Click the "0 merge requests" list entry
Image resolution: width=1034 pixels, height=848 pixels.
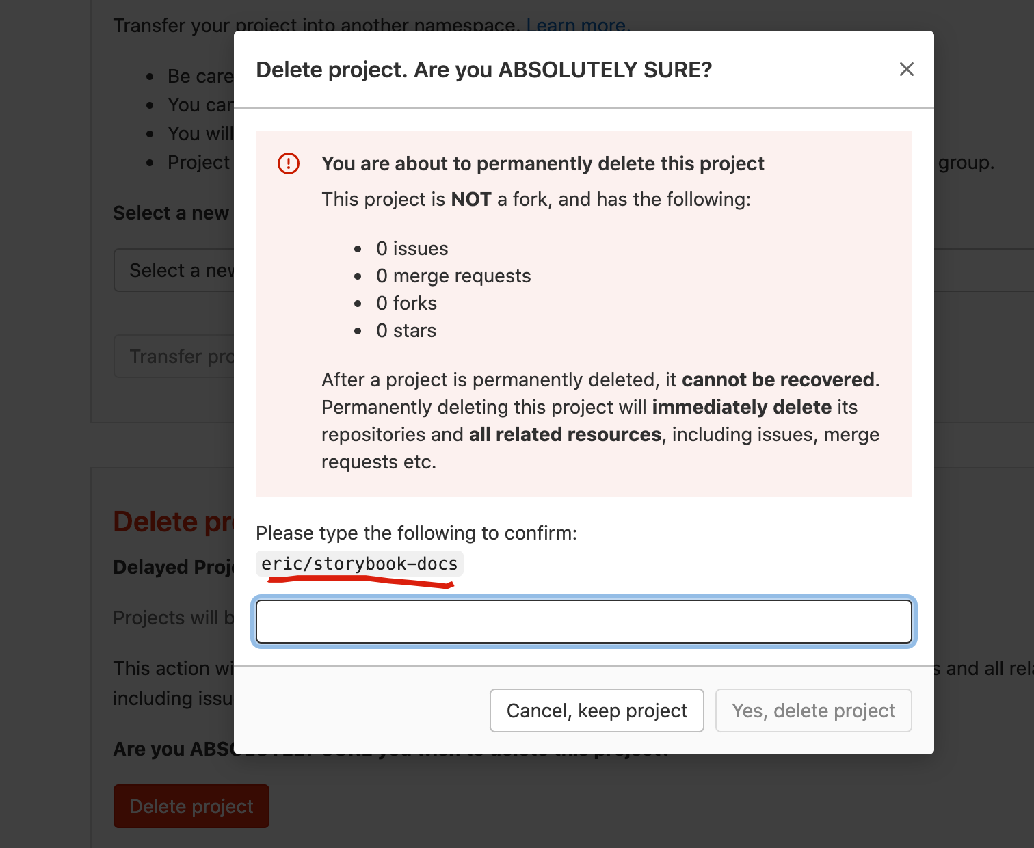point(453,276)
